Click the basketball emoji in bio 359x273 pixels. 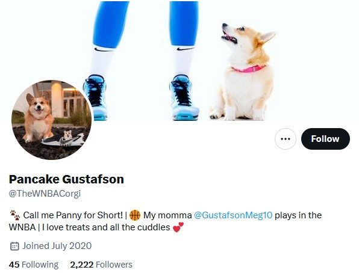pyautogui.click(x=135, y=215)
